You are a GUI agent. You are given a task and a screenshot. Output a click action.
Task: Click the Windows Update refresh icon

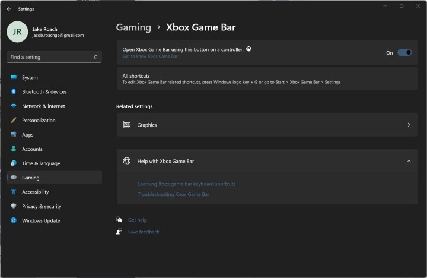click(14, 220)
